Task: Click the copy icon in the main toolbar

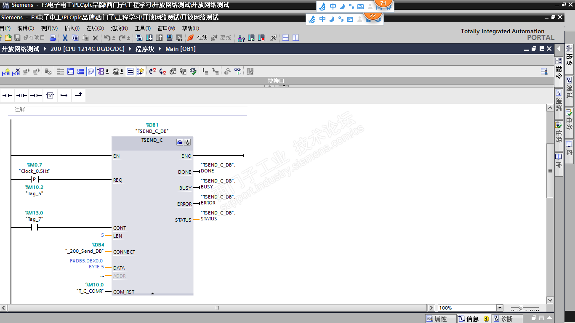Action: (75, 38)
